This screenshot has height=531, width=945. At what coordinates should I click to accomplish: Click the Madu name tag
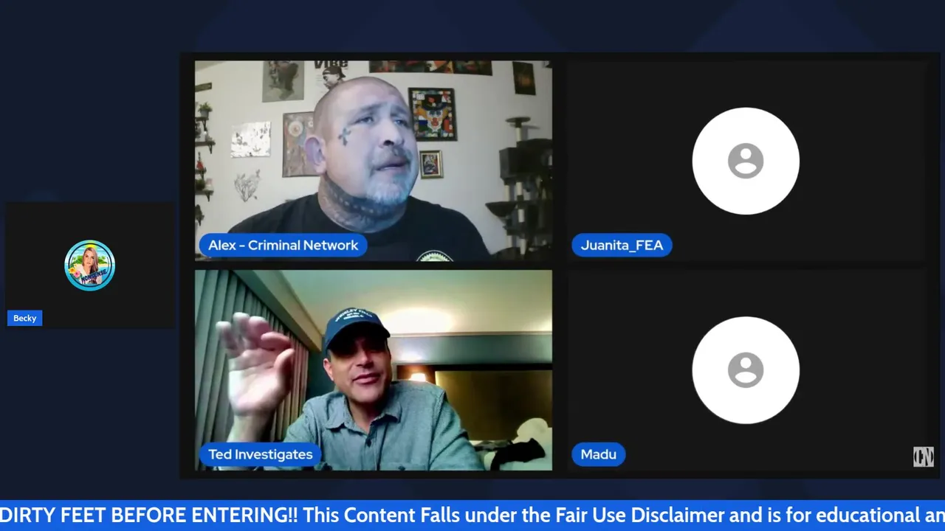[598, 454]
